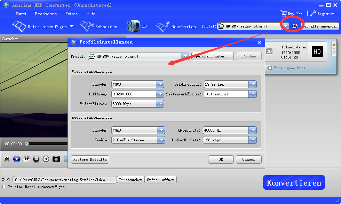
Task: Expand the Video-Bitrate 8000 kbps dropdown
Action: click(160, 104)
